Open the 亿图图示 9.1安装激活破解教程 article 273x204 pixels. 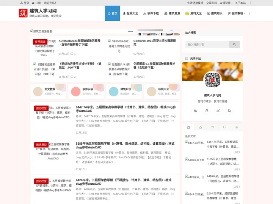pyautogui.click(x=154, y=66)
